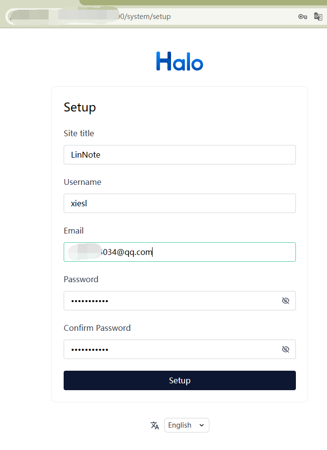Click the saved passwords key icon
The width and height of the screenshot is (327, 450).
[302, 17]
